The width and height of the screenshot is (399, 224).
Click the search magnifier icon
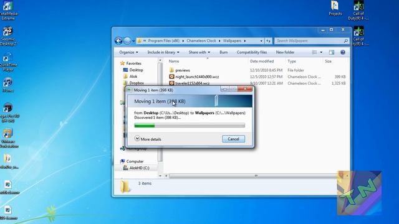(345, 40)
